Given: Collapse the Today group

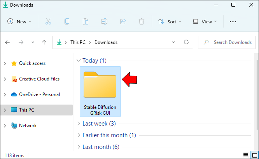Looking at the screenshot, I should (x=79, y=61).
